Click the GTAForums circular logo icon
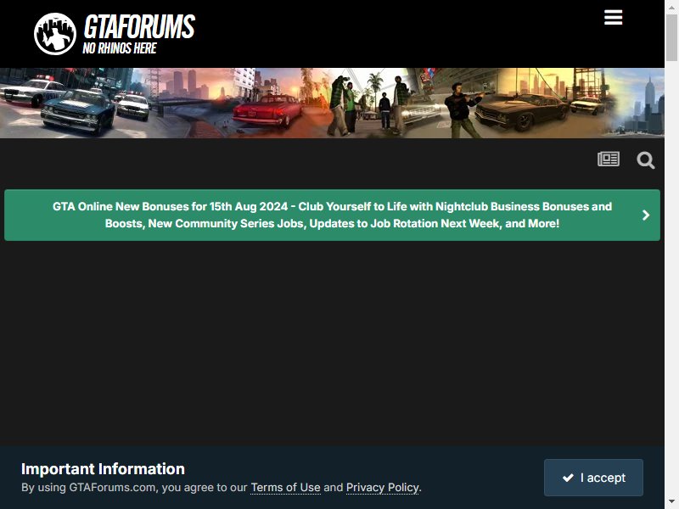Viewport: 679px width, 509px height. click(55, 34)
